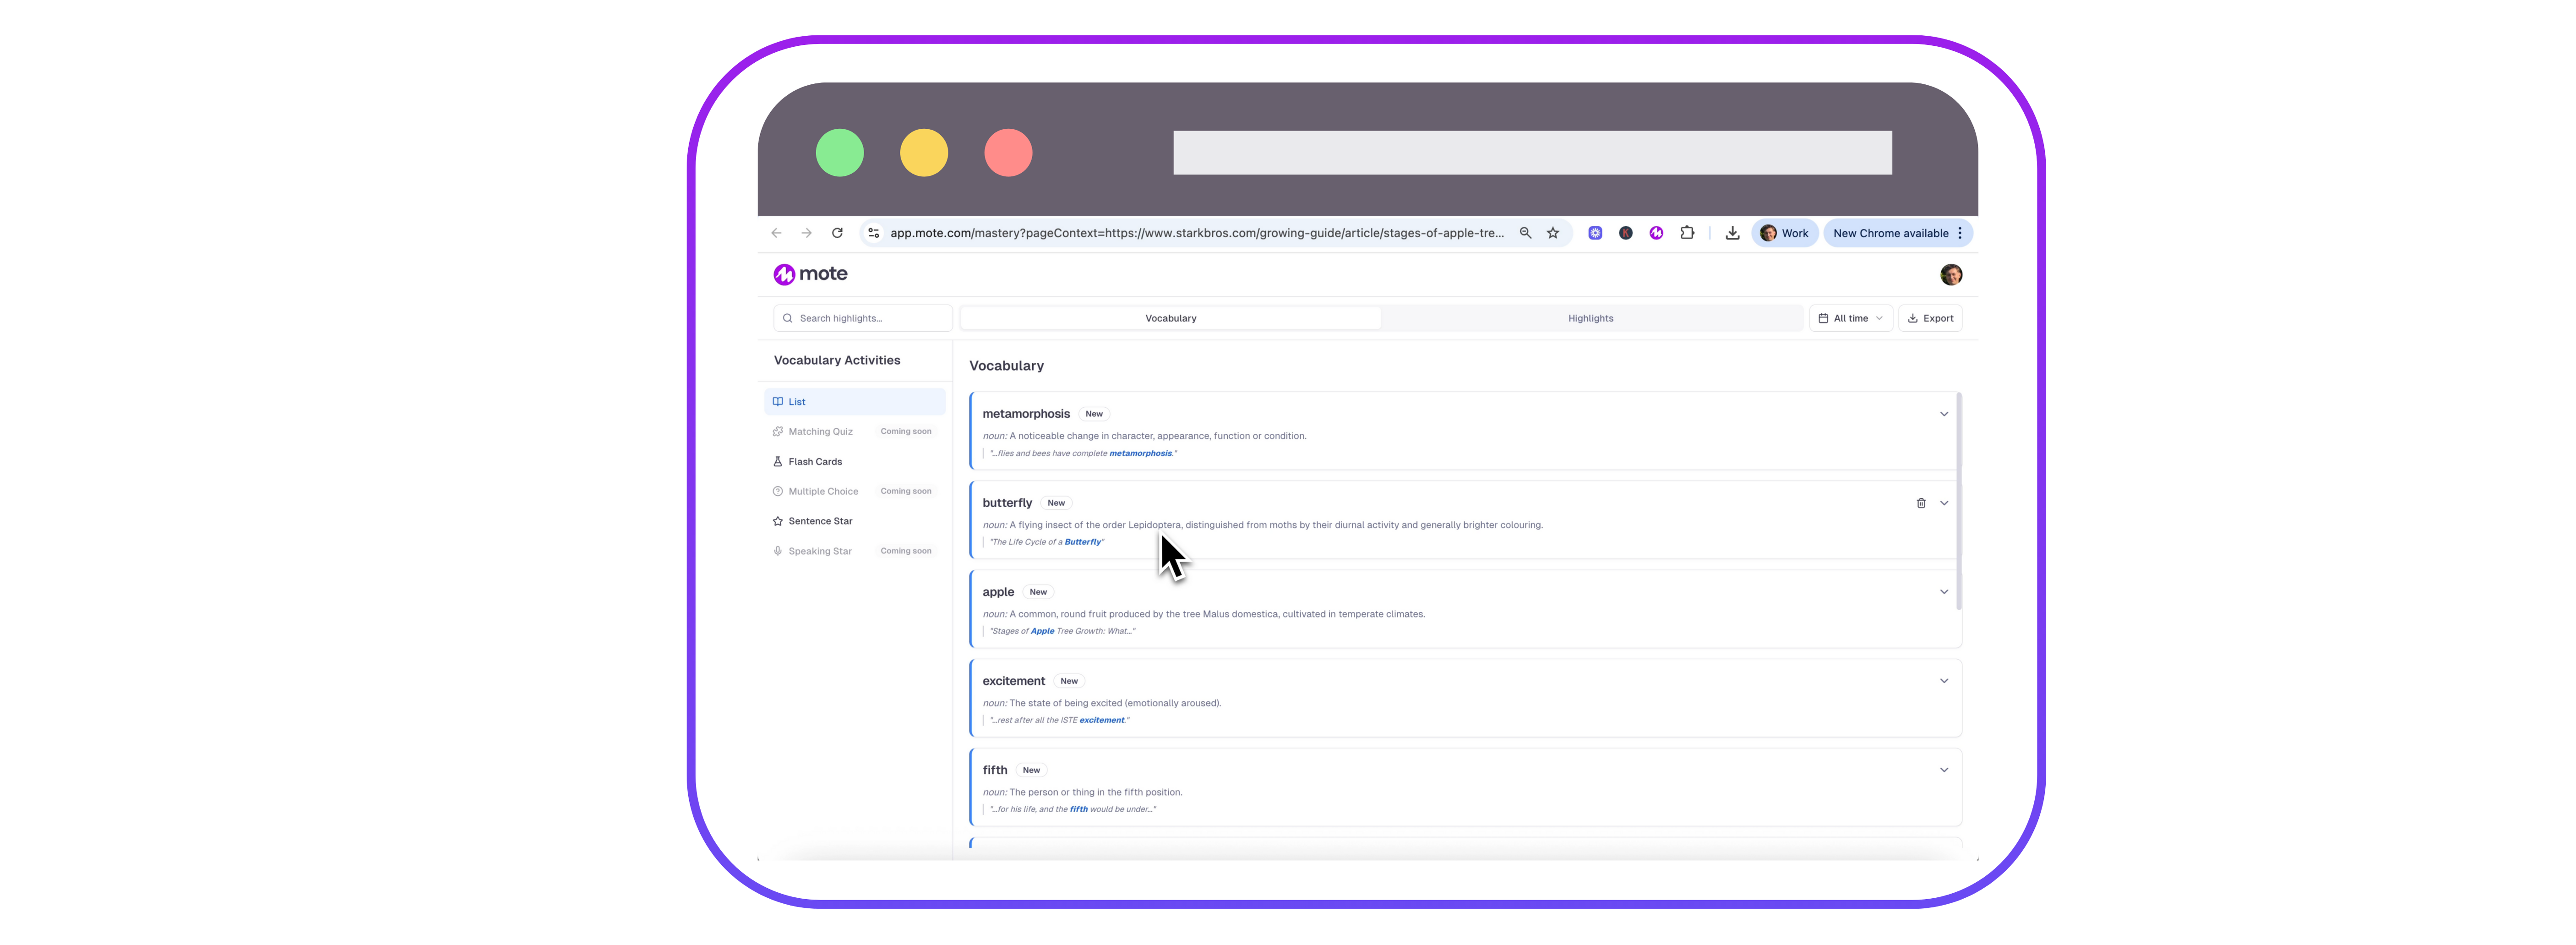This screenshot has height=945, width=2576.
Task: Click the Vocabulary Activities heading
Action: click(836, 360)
